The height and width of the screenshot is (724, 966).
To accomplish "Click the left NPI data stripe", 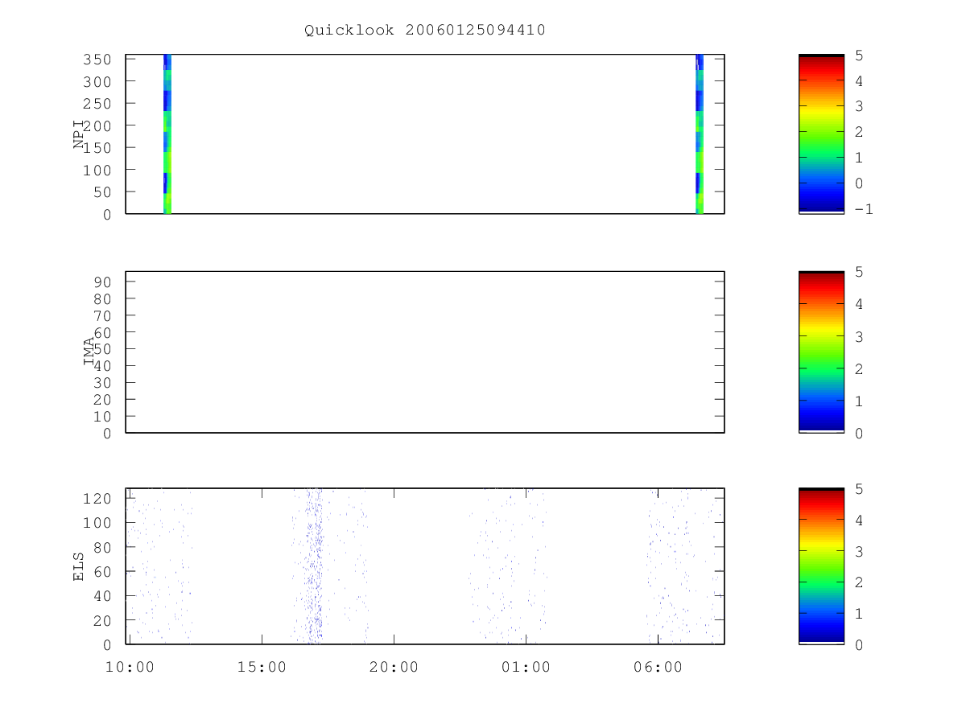I will (167, 134).
